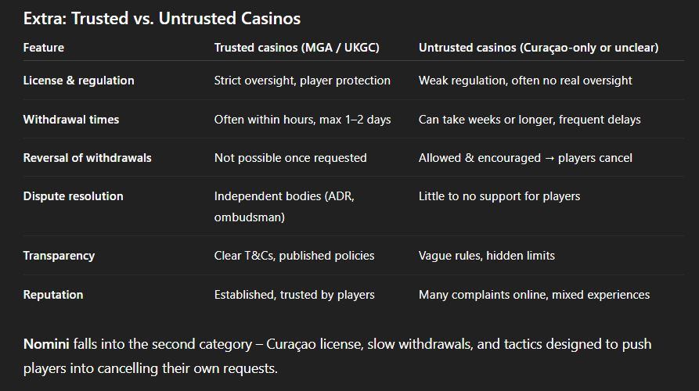Viewport: 699px width, 391px height.
Task: Click 'Can take weeks or longer, frequent delays'
Action: [x=530, y=120]
